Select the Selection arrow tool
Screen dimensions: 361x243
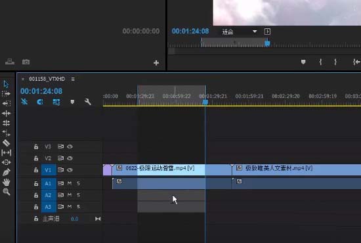6,84
